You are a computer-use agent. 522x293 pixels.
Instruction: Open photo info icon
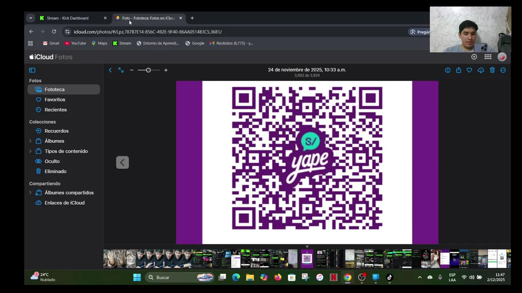click(448, 70)
